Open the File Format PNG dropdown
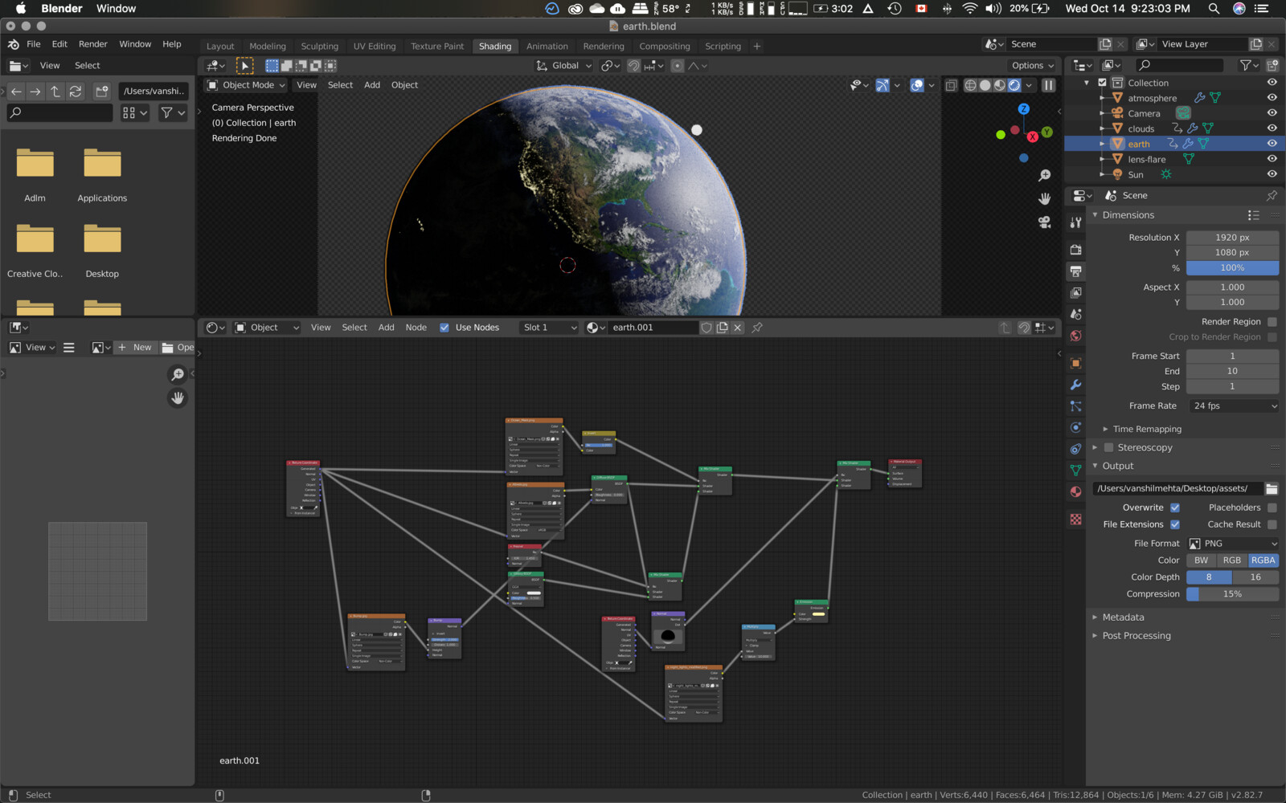The height and width of the screenshot is (803, 1286). click(x=1233, y=544)
